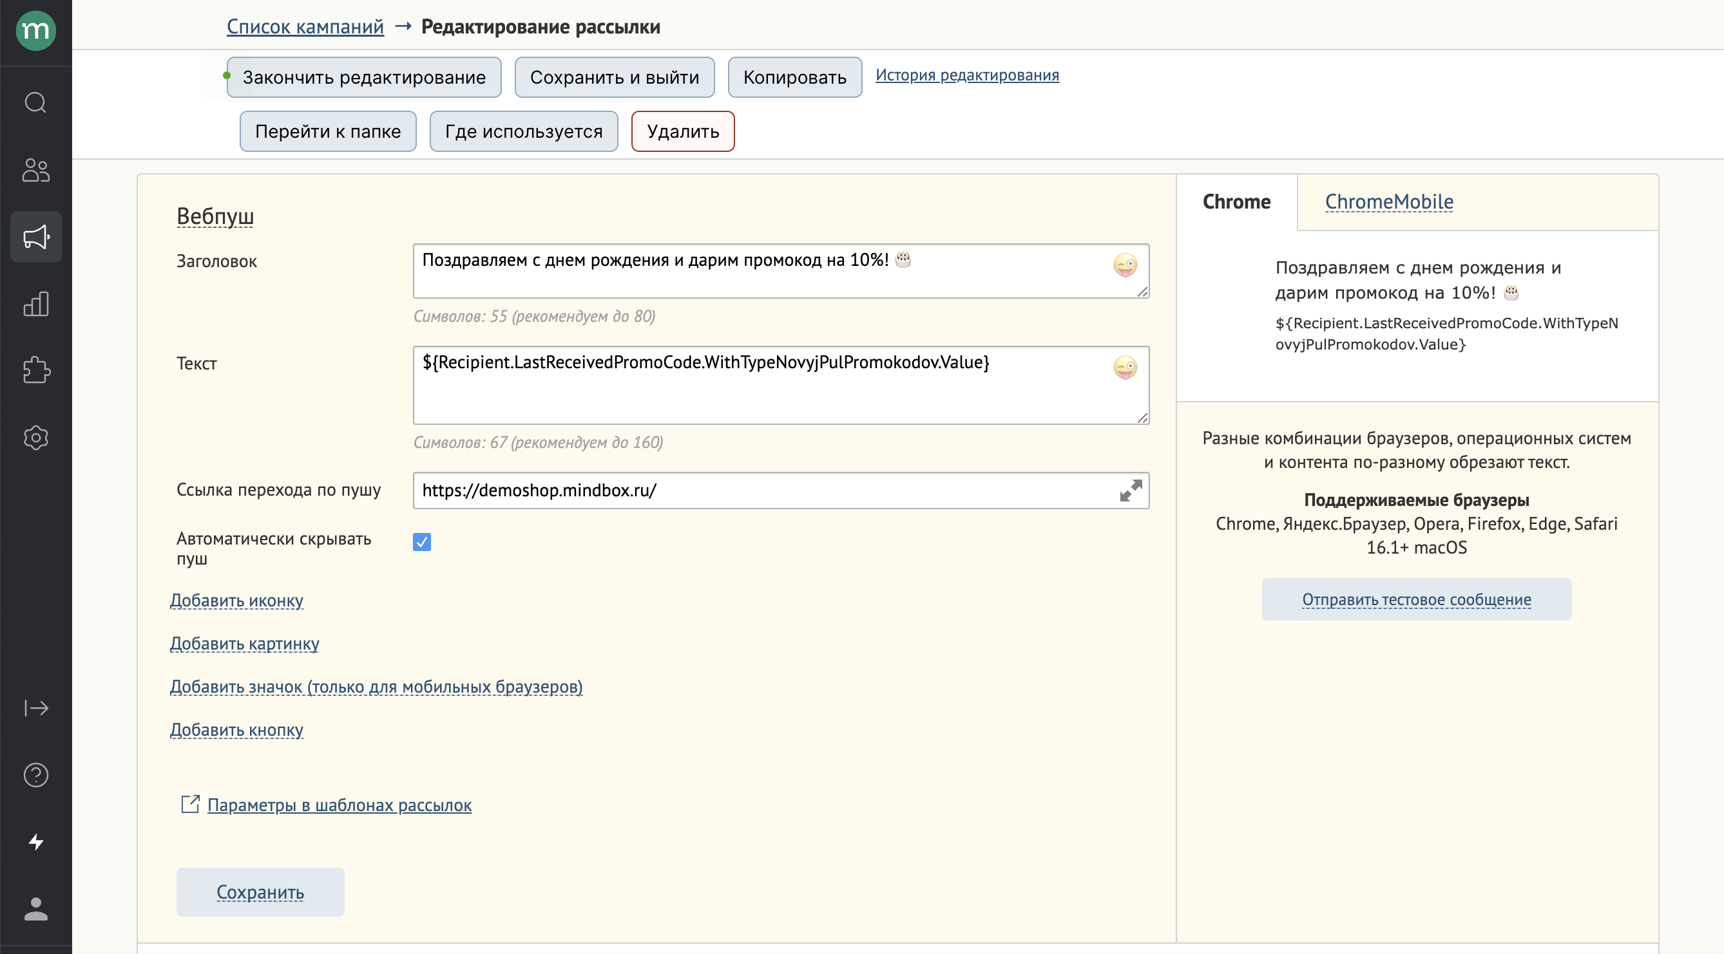Open the search icon in sidebar
The height and width of the screenshot is (954, 1724).
(35, 103)
